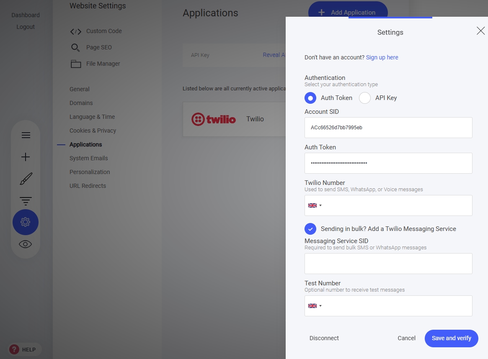Click the Sign up here link

382,57
